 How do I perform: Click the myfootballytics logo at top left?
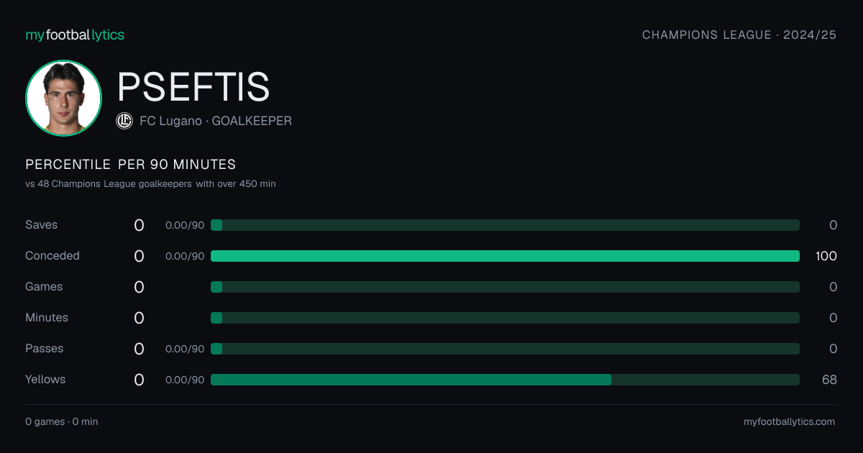[x=75, y=35]
